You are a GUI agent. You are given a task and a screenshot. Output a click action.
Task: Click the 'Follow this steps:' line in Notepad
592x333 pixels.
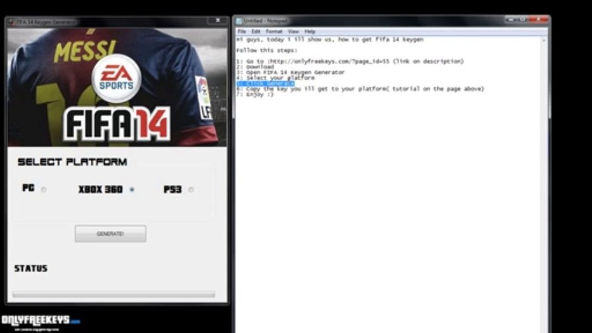click(267, 50)
